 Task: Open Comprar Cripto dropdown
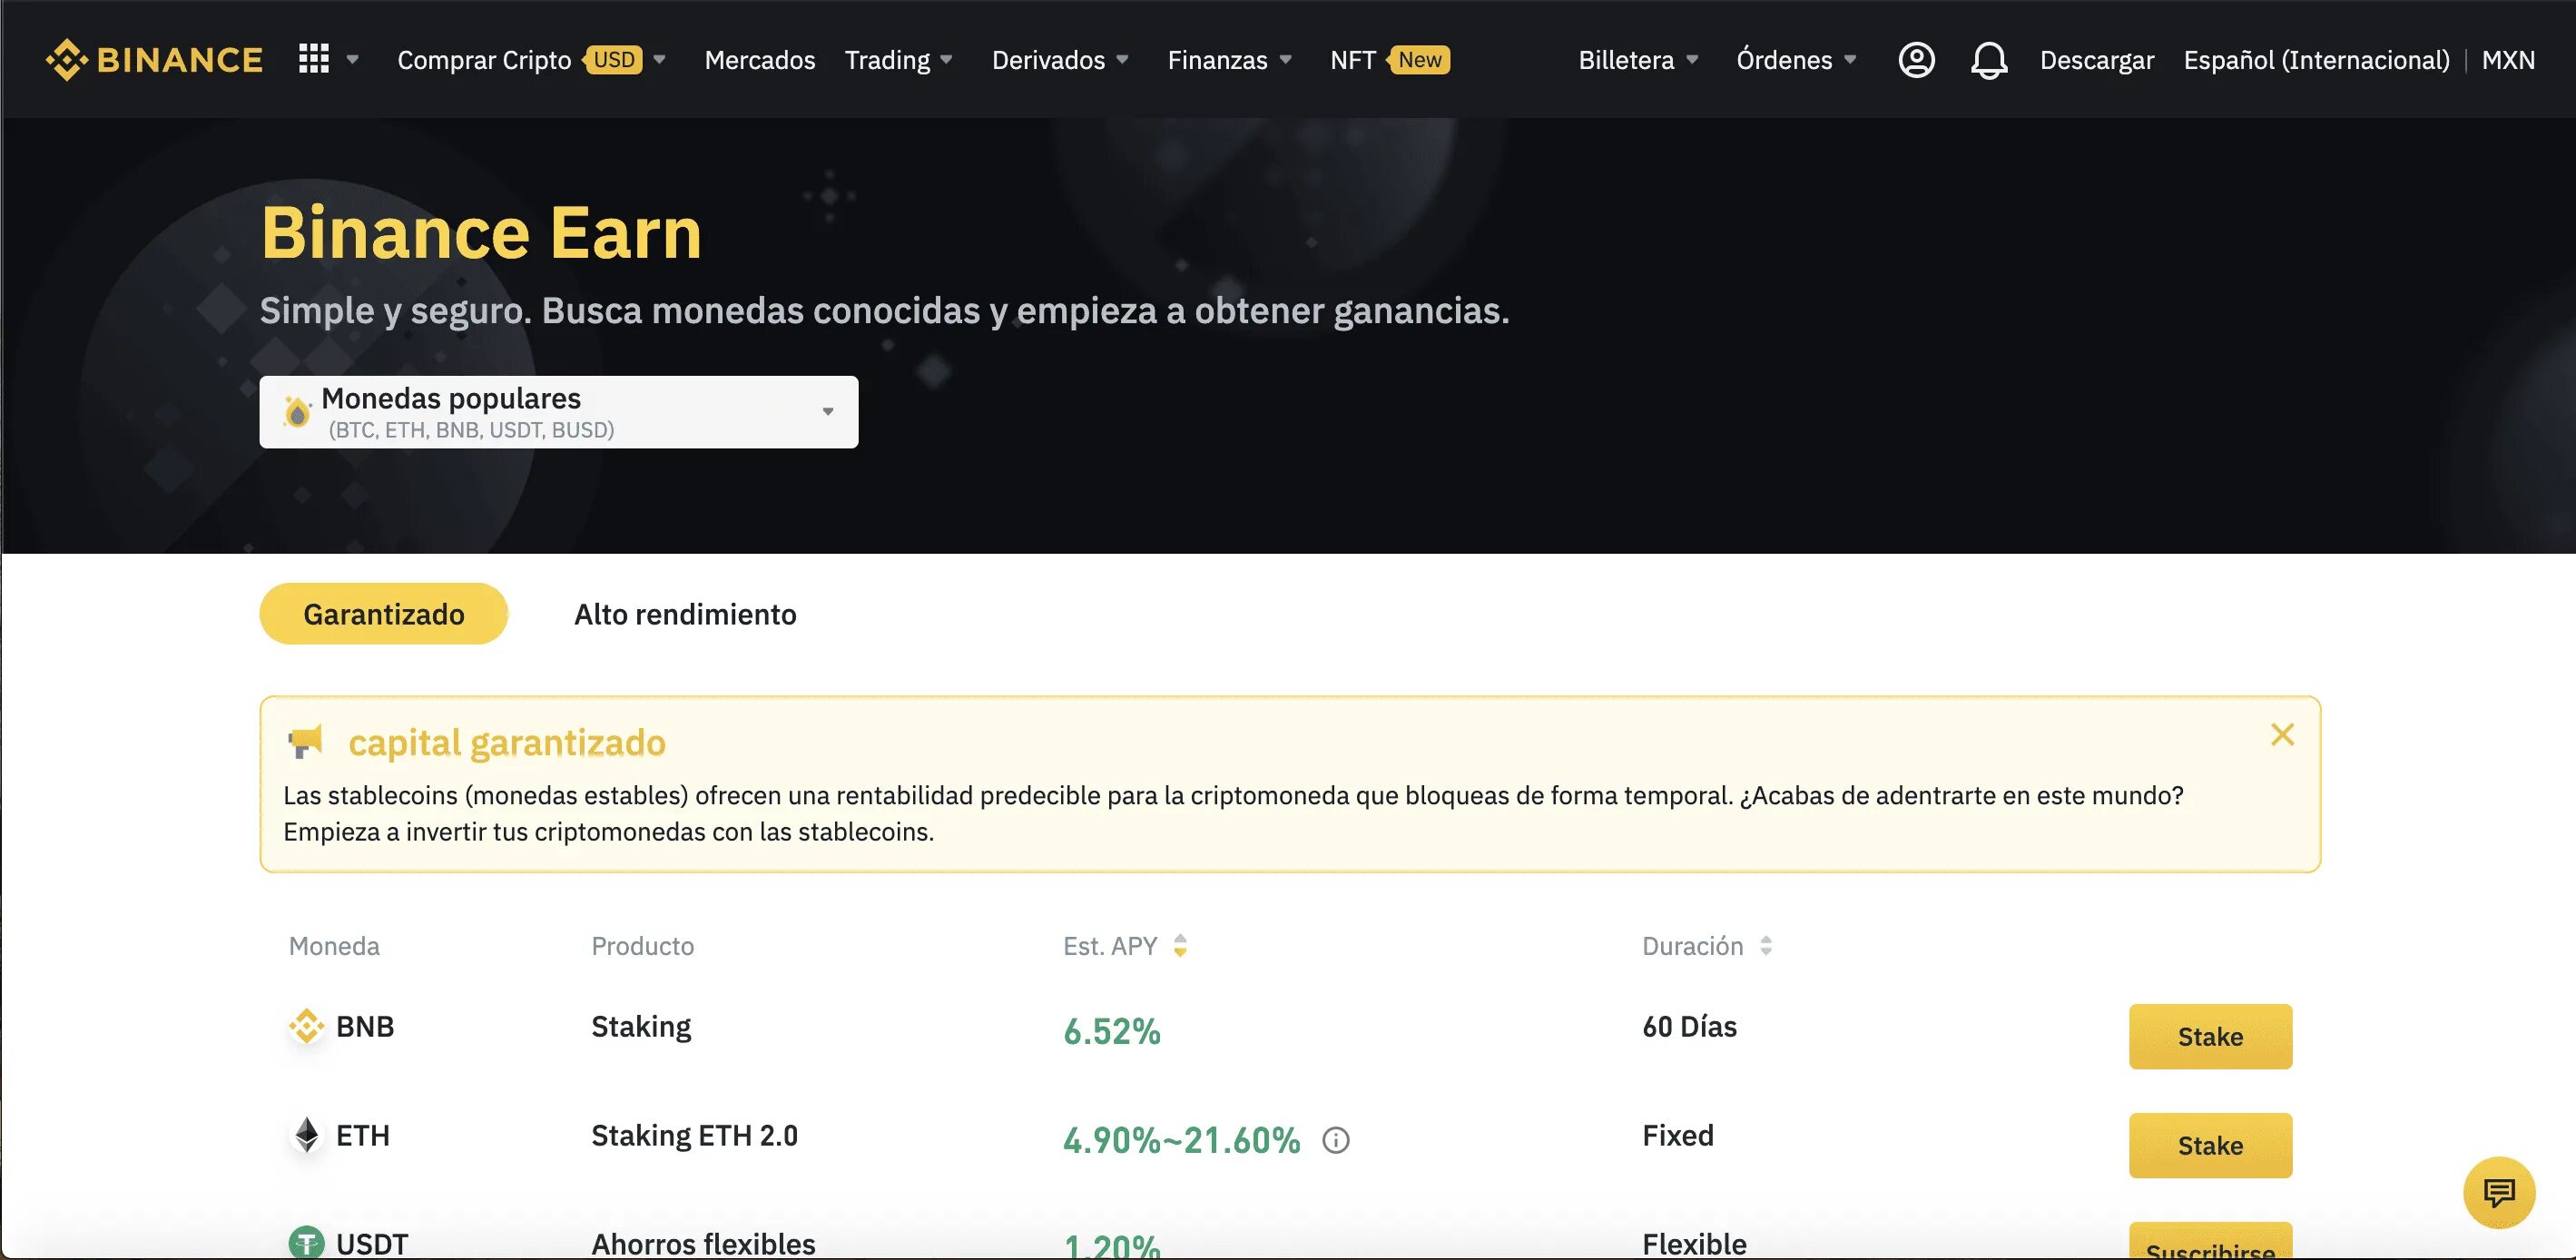(x=532, y=60)
